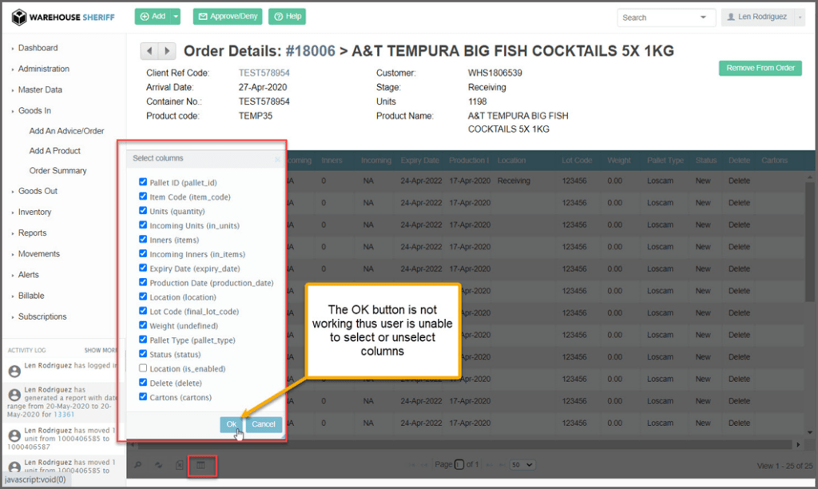This screenshot has width=818, height=489.
Task: Expand the Goods Out sidebar menu
Action: pos(38,192)
